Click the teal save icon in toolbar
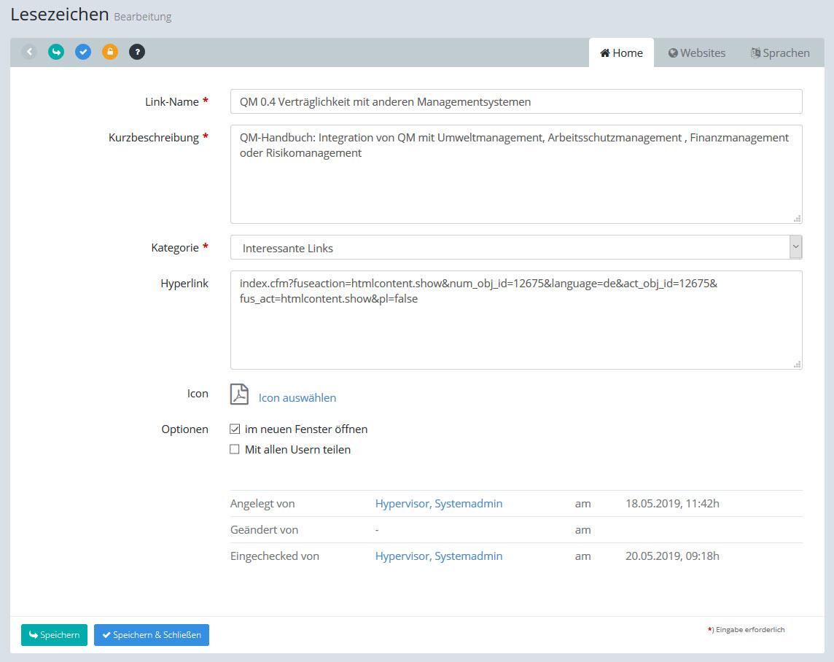 (x=56, y=52)
